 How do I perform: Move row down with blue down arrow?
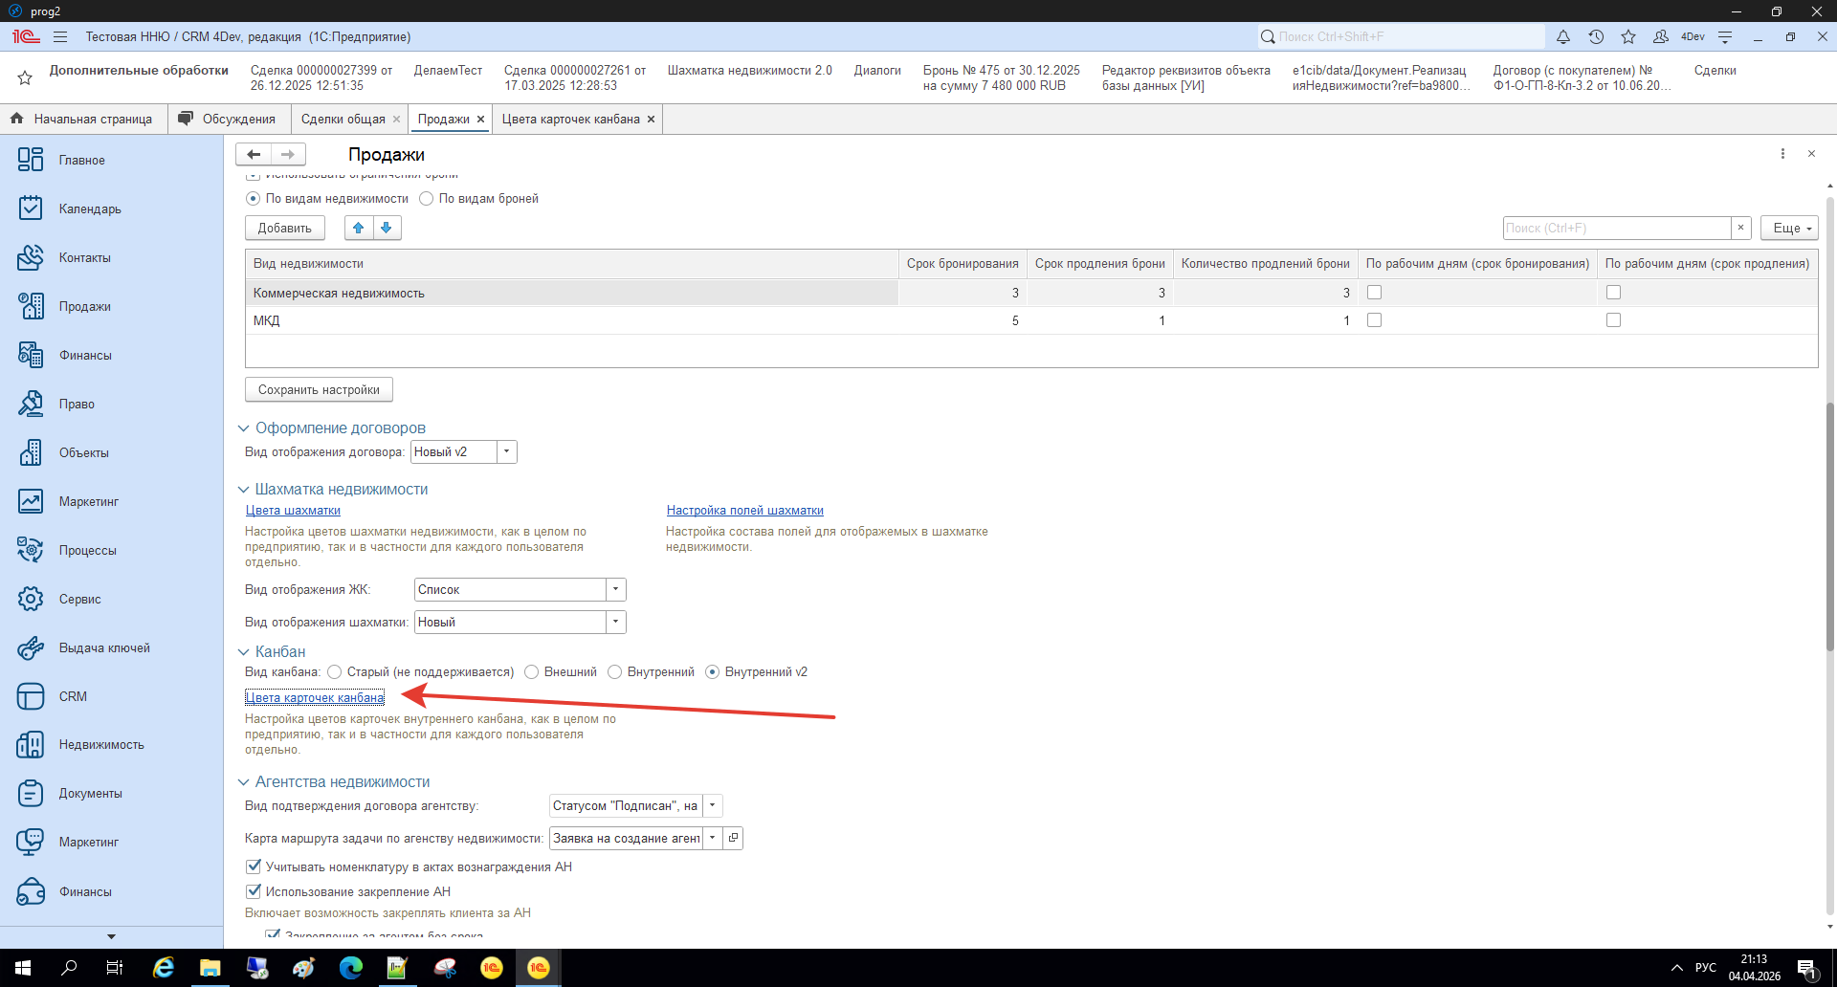click(x=387, y=228)
